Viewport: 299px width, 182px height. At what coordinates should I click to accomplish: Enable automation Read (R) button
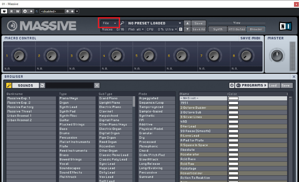coord(11,11)
